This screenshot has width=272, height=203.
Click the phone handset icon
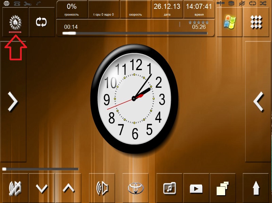(x=38, y=3)
